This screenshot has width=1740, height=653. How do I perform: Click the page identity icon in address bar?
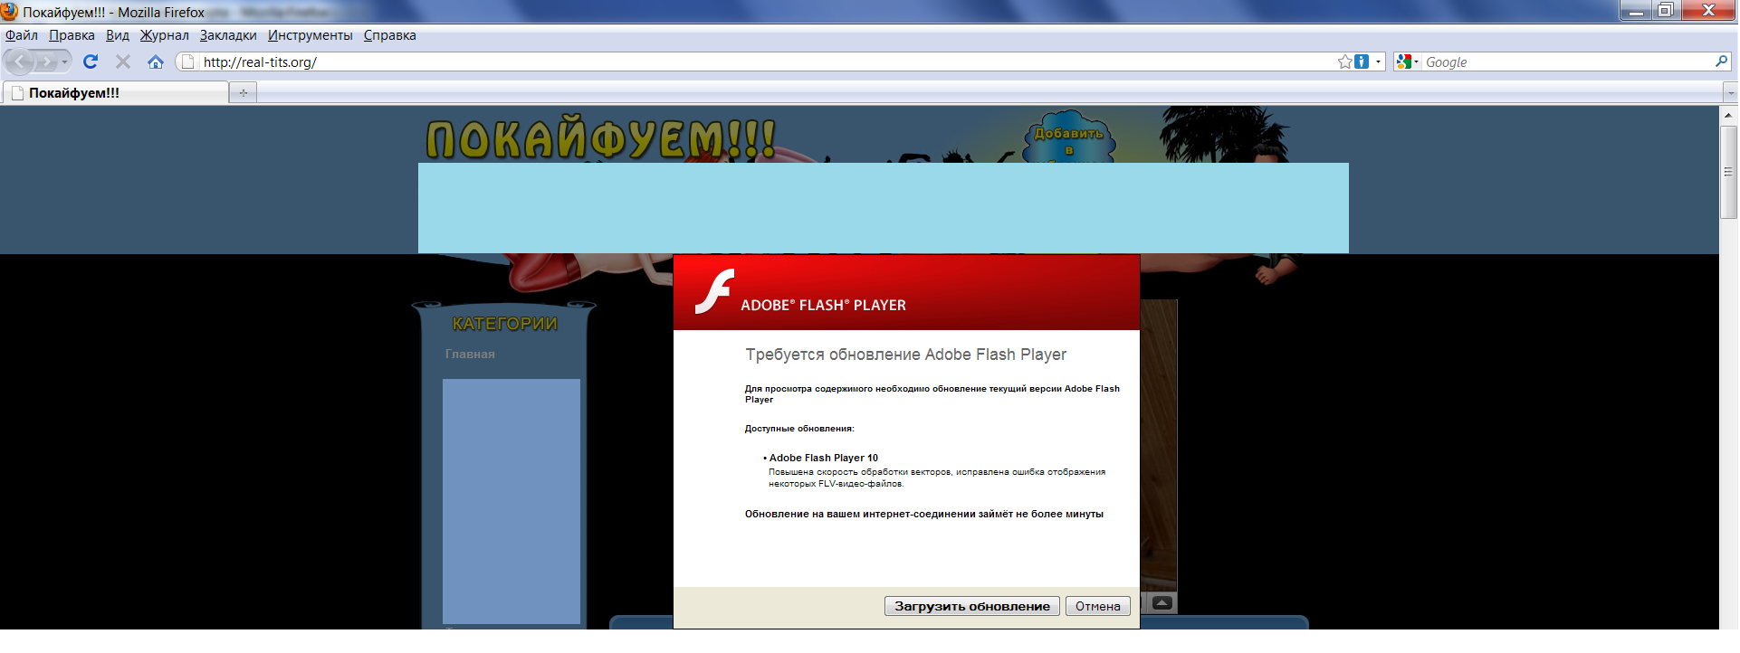(x=187, y=62)
